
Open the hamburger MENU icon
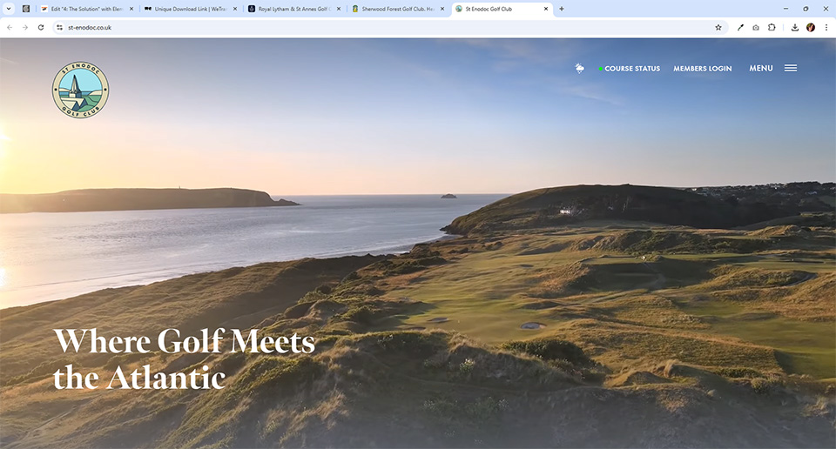[x=790, y=68]
